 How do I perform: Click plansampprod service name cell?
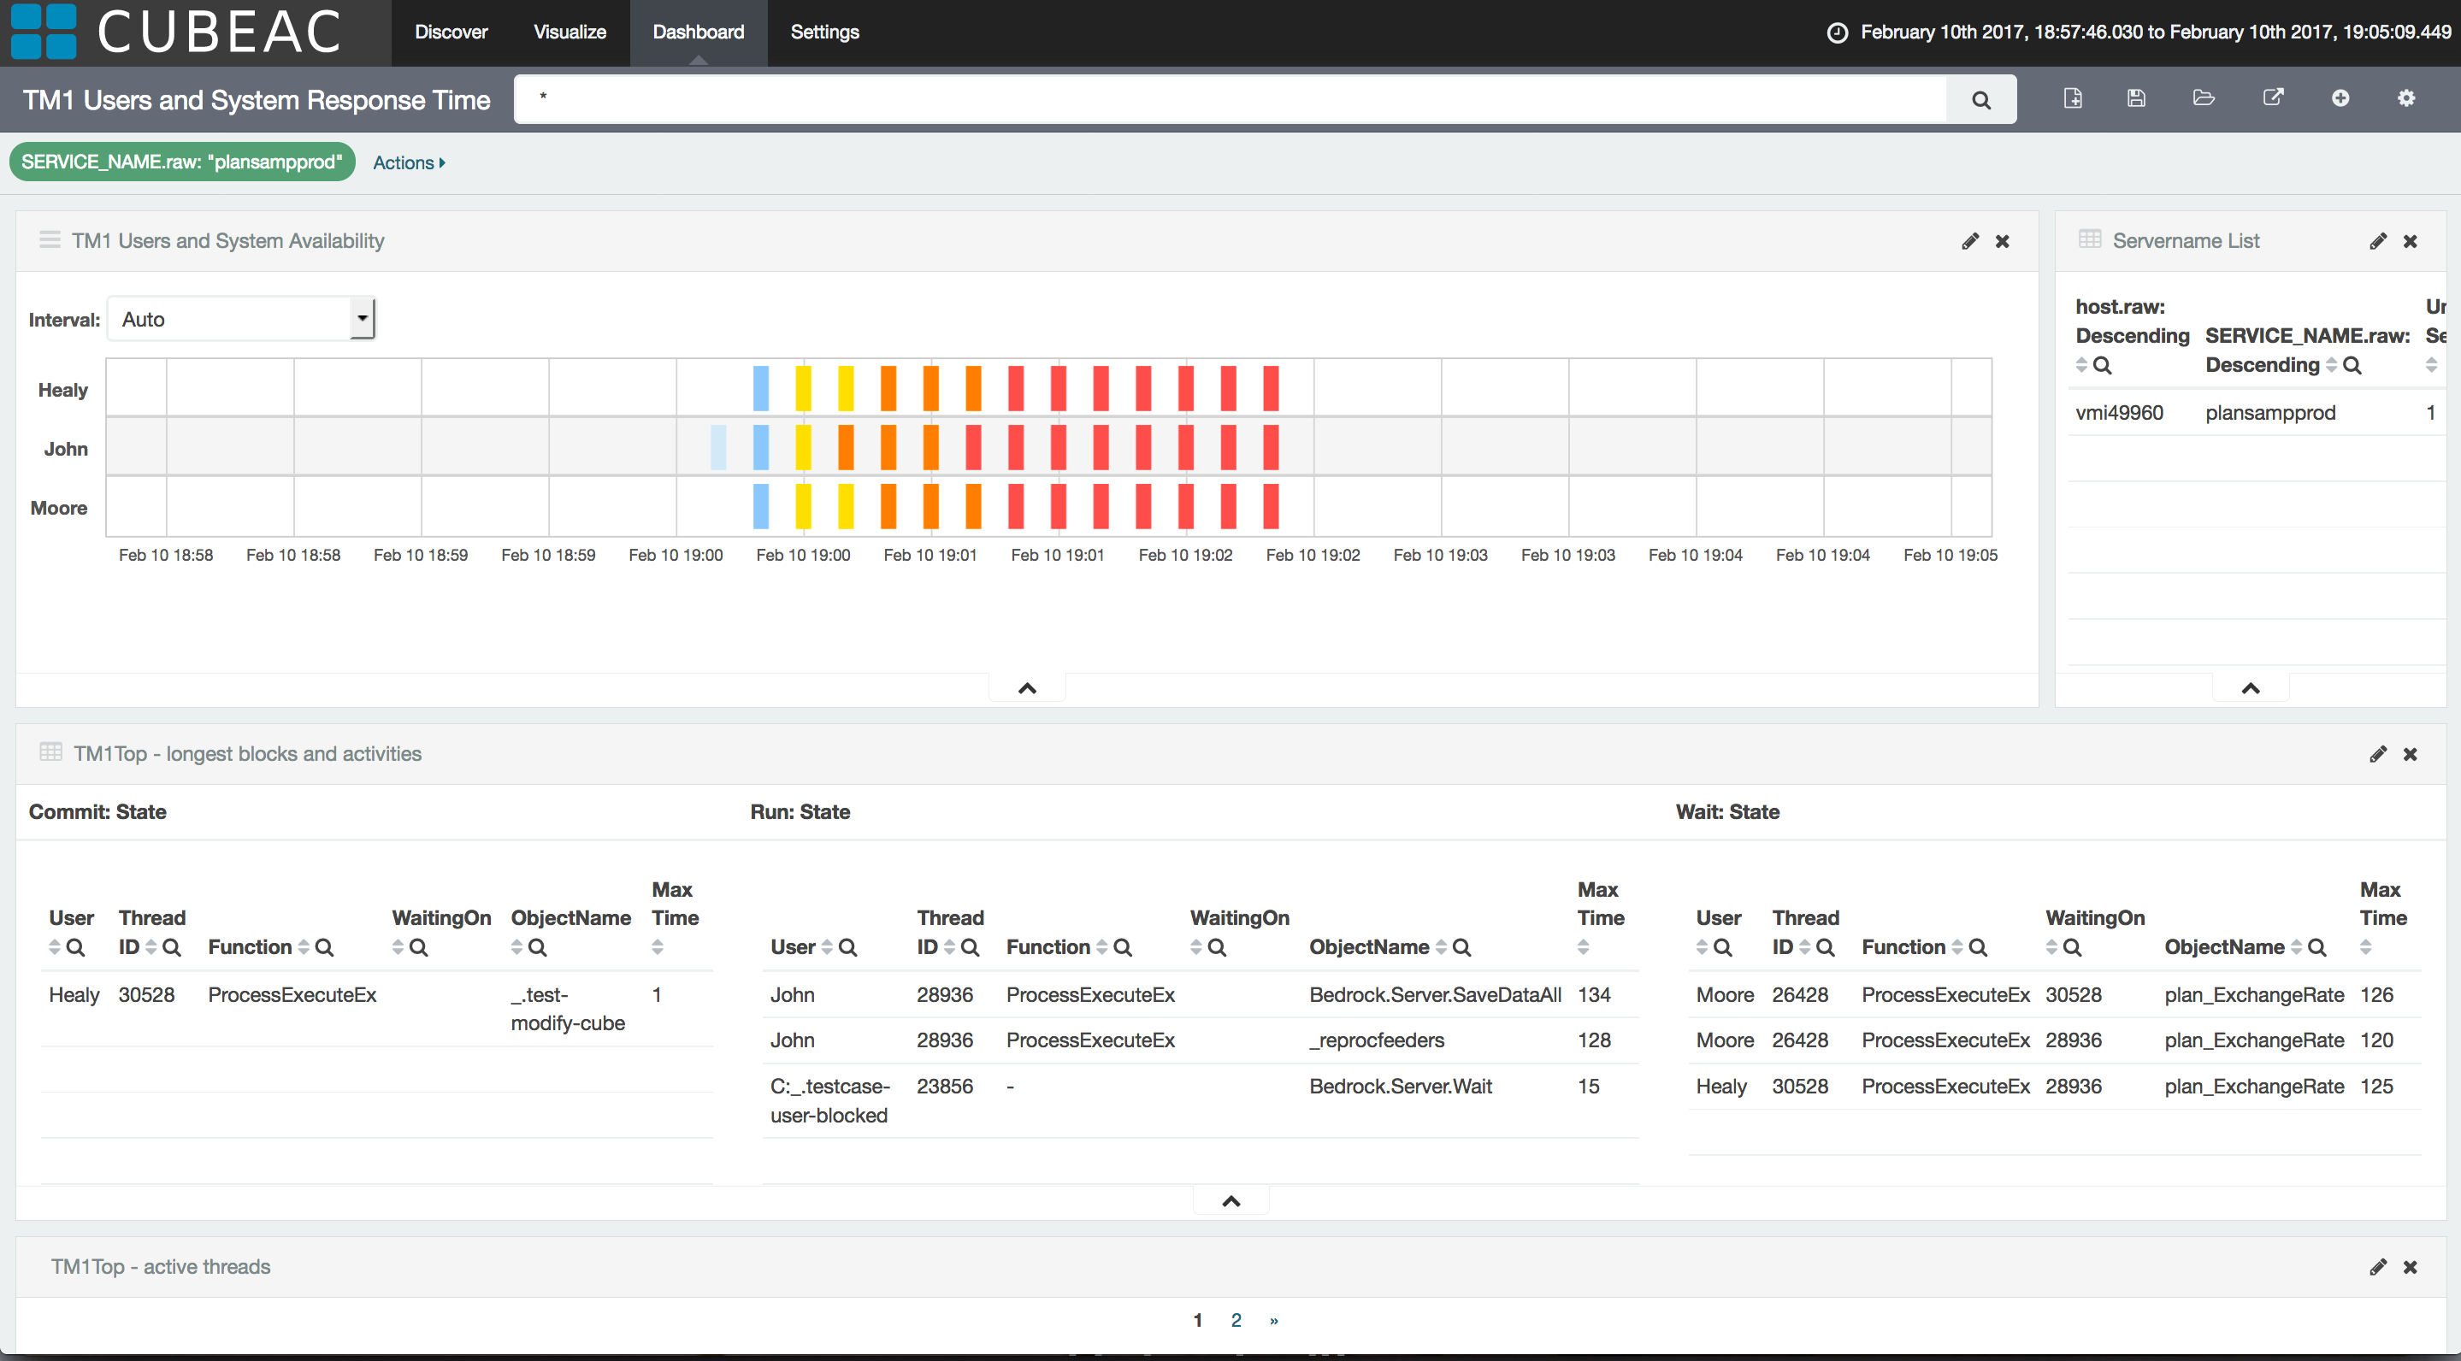(x=2270, y=413)
